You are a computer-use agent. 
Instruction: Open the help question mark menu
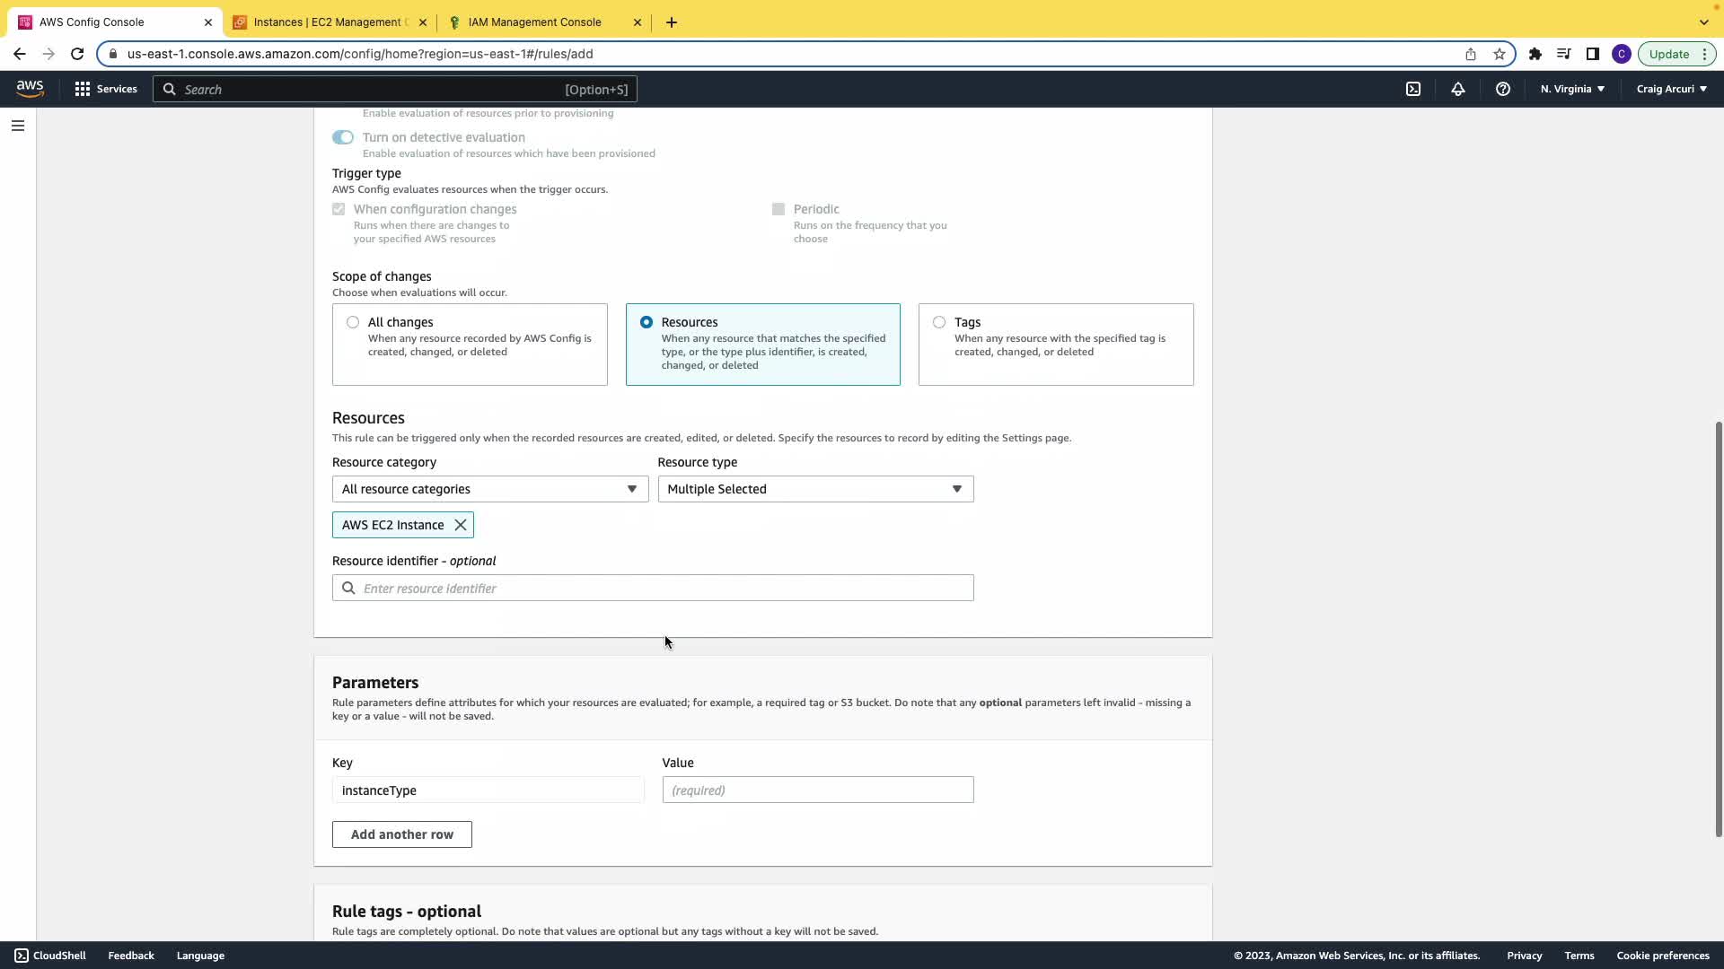(1502, 89)
